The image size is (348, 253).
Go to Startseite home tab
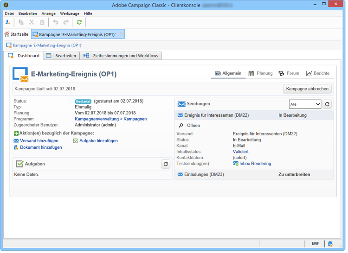16,34
